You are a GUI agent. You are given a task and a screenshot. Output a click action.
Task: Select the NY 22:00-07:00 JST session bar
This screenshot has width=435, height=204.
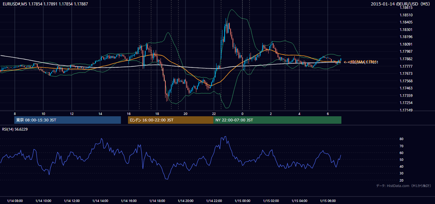pos(277,120)
